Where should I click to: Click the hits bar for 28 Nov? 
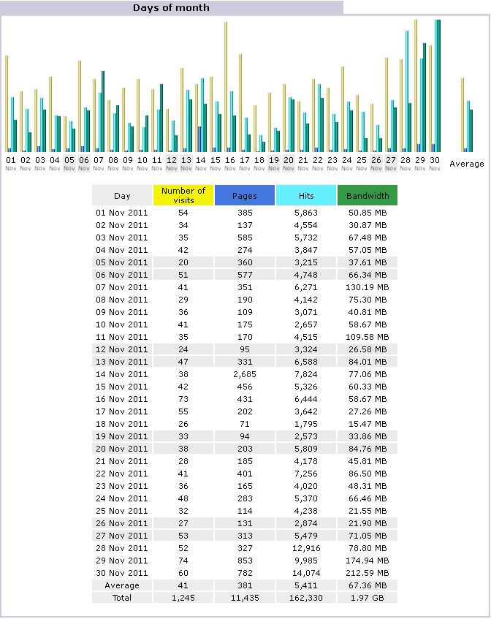pyautogui.click(x=407, y=91)
